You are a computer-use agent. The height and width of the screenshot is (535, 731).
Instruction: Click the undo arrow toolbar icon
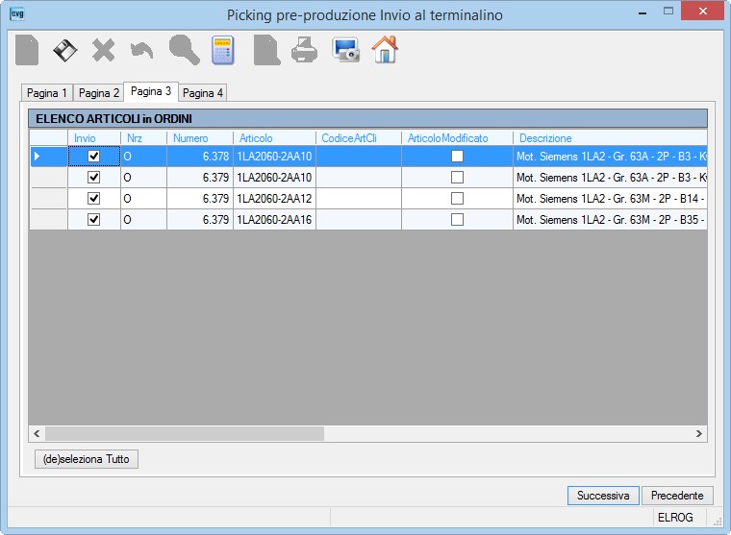click(141, 50)
